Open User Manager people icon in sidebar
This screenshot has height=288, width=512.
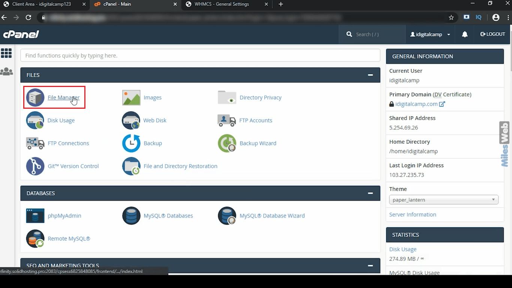coord(6,71)
